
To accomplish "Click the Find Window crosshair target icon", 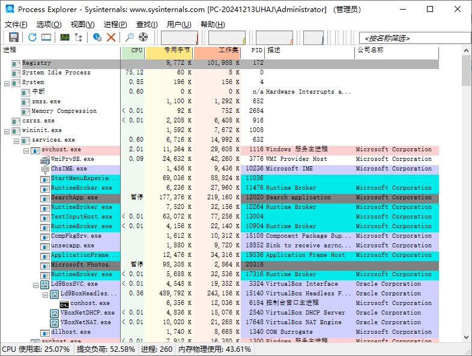I will pyautogui.click(x=144, y=37).
